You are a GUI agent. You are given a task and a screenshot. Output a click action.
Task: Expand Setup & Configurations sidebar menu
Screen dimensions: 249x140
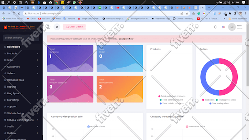21,120
